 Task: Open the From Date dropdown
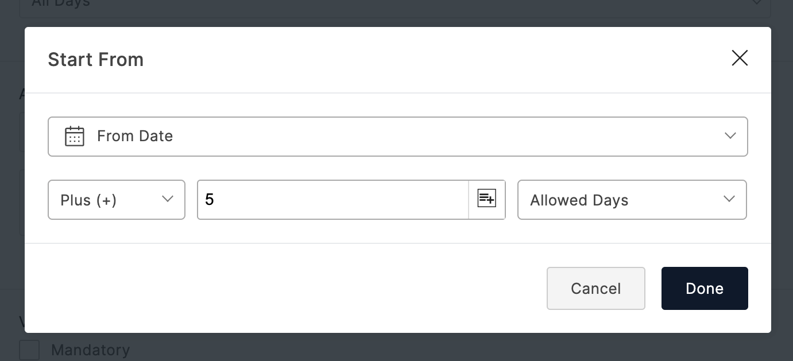[397, 137]
